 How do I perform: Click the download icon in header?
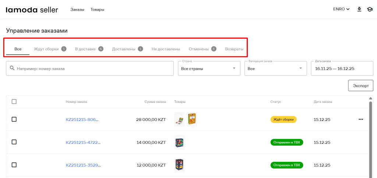359,10
